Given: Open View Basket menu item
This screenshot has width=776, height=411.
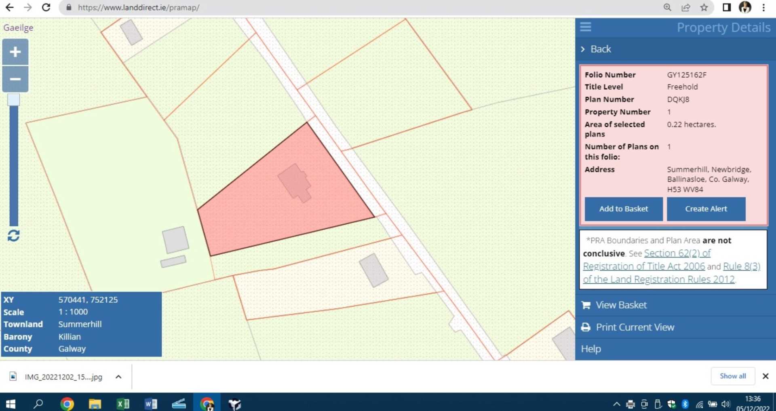Looking at the screenshot, I should click(x=621, y=305).
